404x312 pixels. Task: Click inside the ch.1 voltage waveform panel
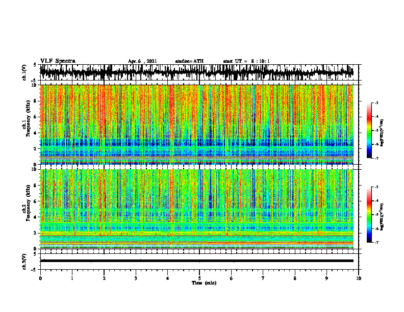point(199,72)
